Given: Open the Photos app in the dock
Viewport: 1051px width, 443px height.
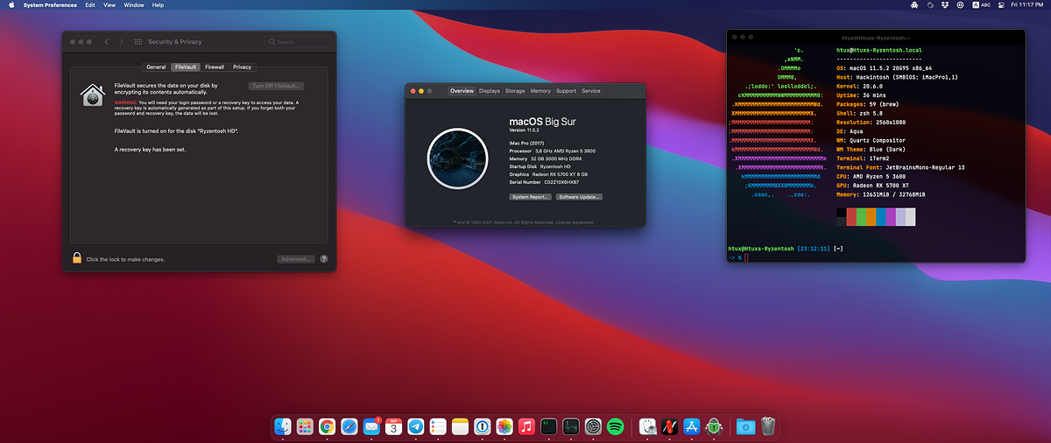Looking at the screenshot, I should click(x=504, y=426).
